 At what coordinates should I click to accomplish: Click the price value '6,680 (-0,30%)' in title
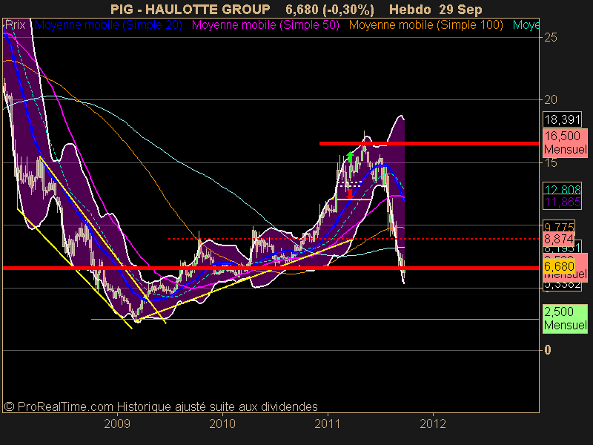pos(330,9)
